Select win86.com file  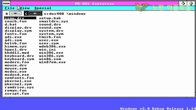[50, 59]
